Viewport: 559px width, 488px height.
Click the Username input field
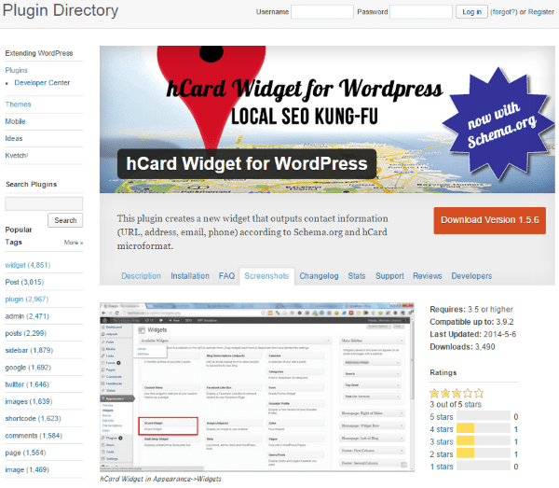[x=322, y=12]
